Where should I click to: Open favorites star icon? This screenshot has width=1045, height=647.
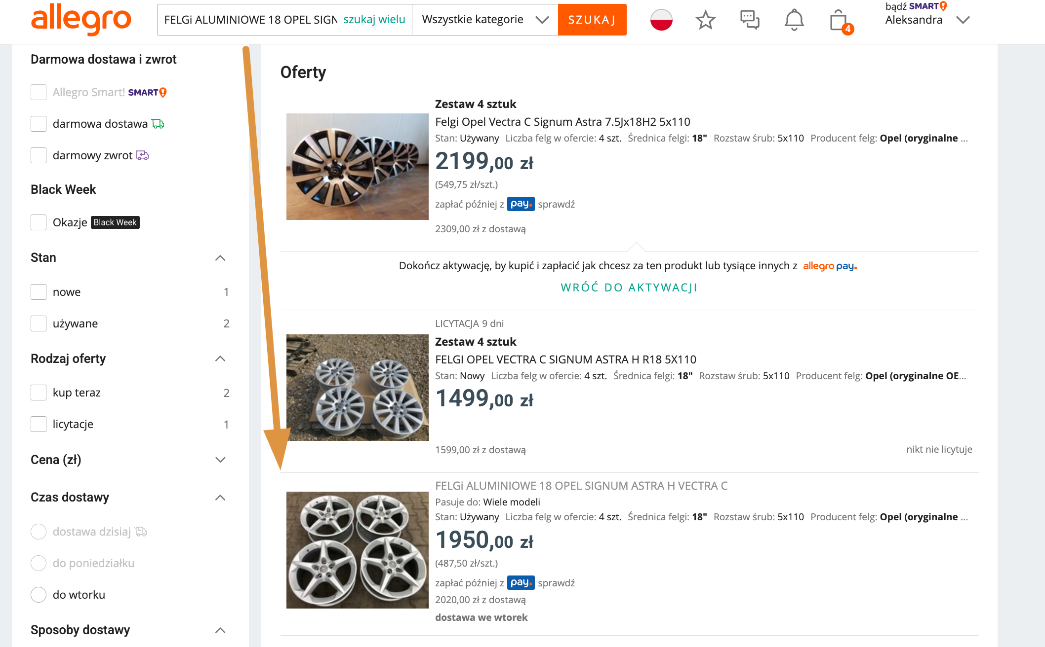click(705, 20)
